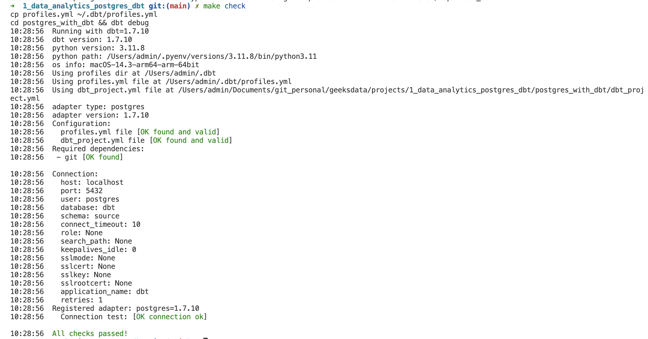Click the 'search_path: None' line

[96, 241]
